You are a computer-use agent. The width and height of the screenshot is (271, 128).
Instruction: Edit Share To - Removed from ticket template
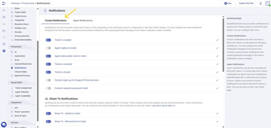pyautogui.click(x=218, y=121)
